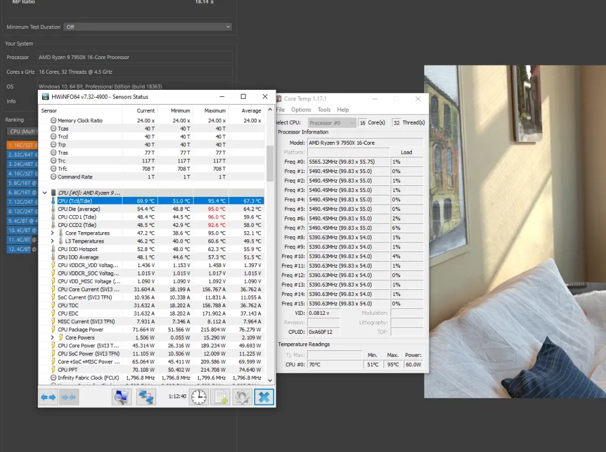Open the Help menu in Core Temp

[343, 110]
